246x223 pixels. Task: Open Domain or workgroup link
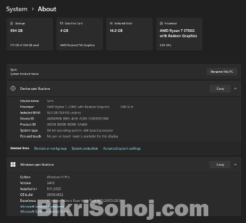click(x=50, y=149)
